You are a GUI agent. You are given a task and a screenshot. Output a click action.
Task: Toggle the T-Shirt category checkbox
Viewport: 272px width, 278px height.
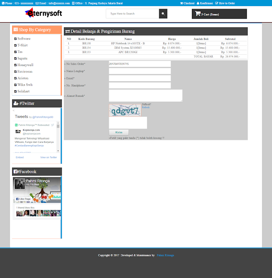point(15,45)
